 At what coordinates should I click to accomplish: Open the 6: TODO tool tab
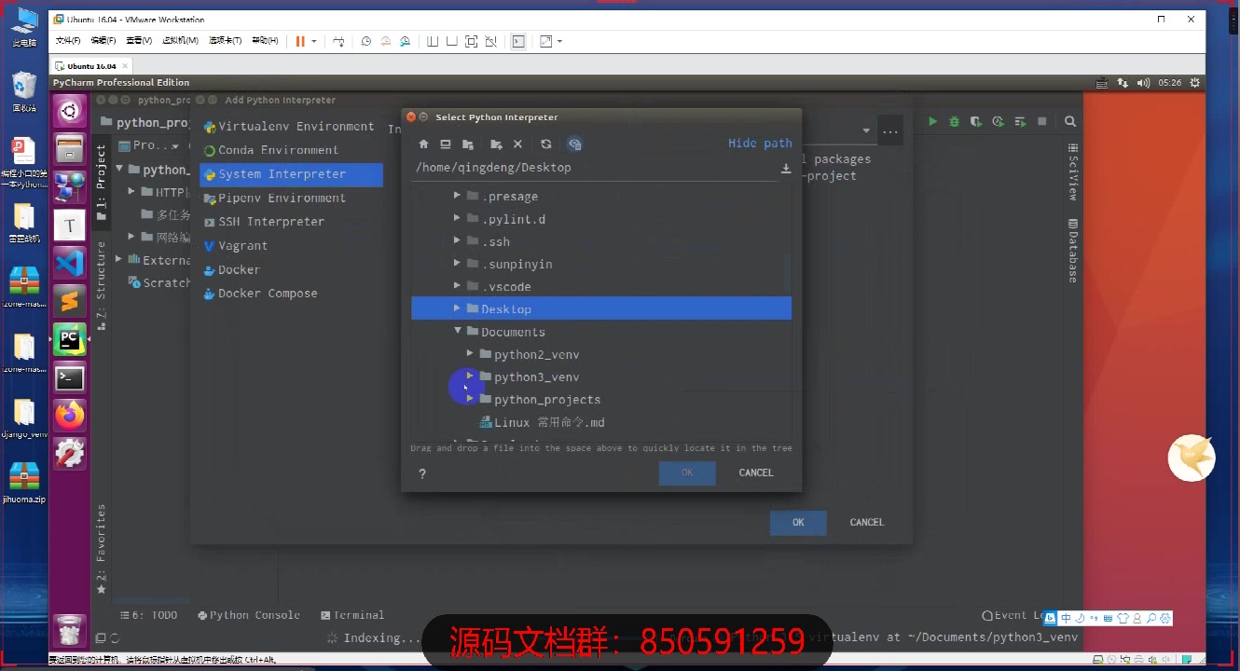149,615
